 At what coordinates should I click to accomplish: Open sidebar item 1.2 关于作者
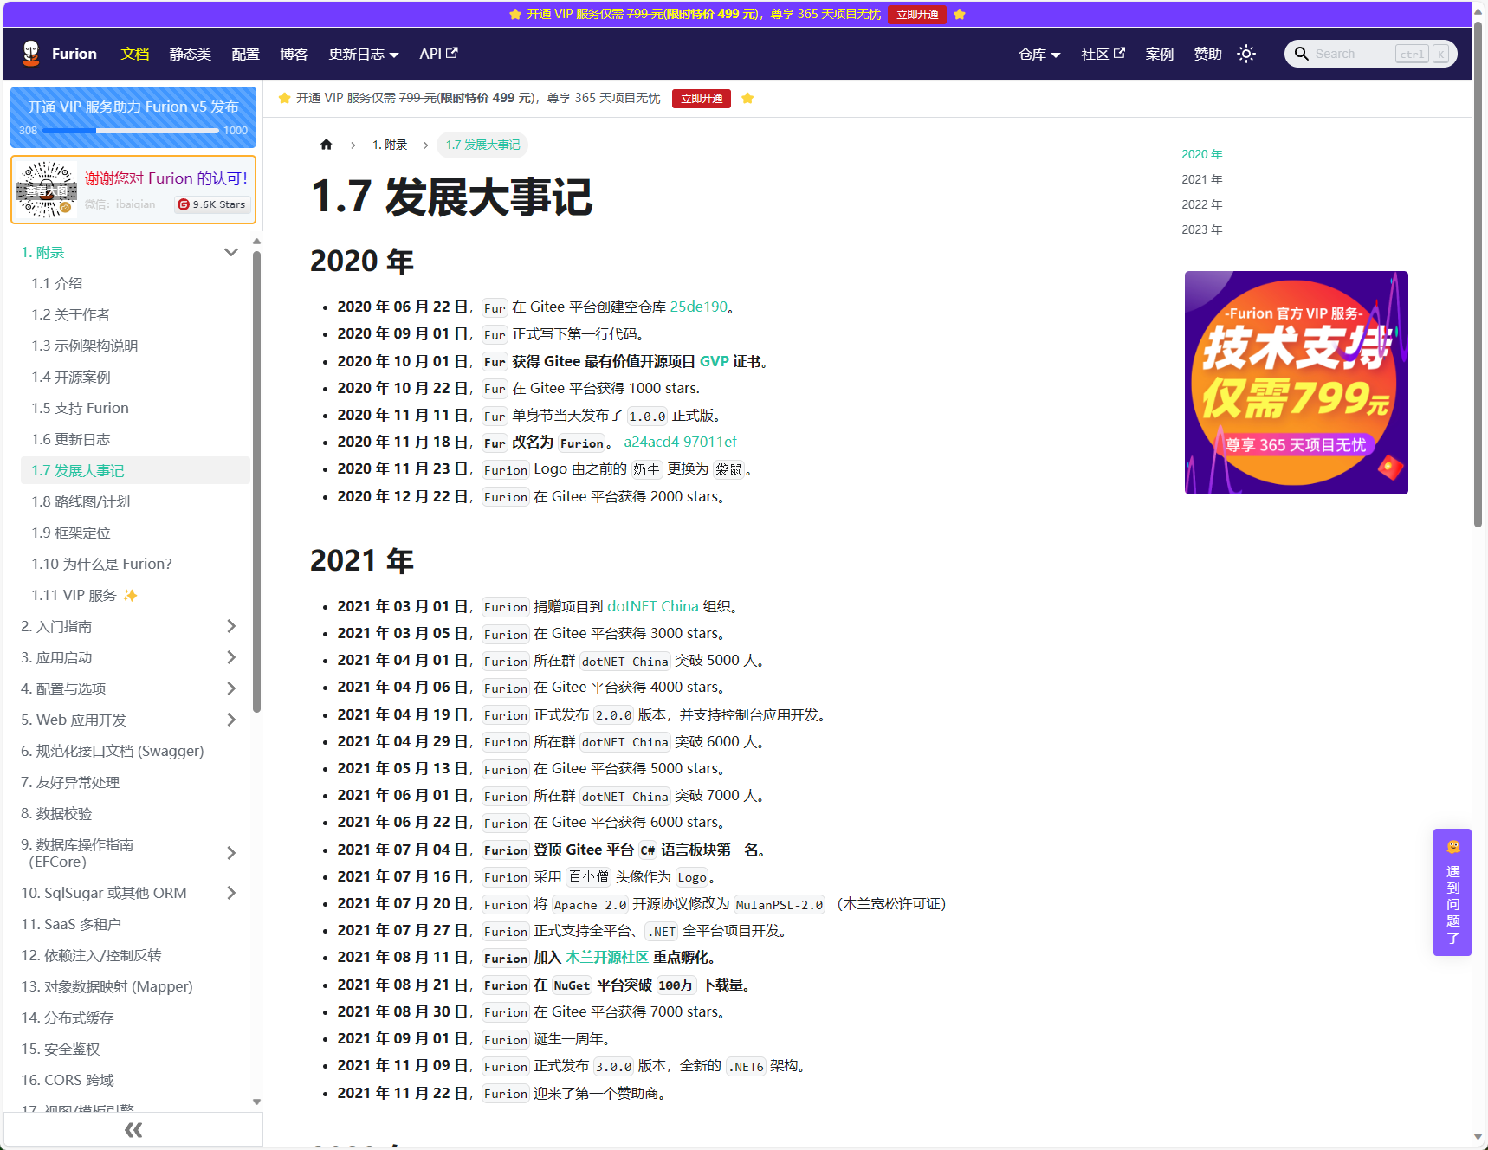(135, 314)
